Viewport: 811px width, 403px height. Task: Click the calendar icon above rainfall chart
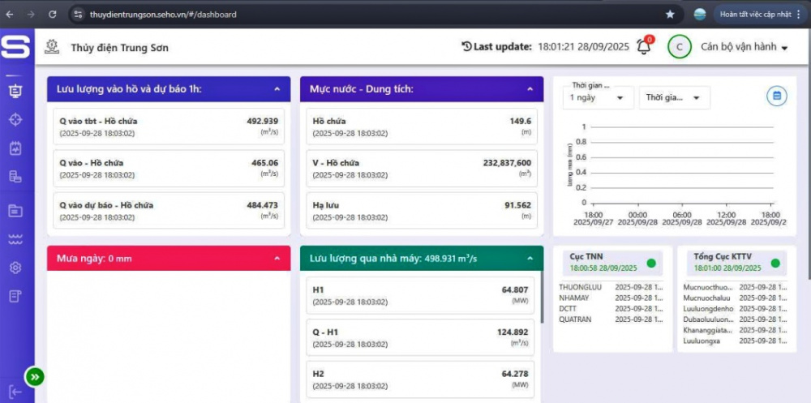click(776, 96)
